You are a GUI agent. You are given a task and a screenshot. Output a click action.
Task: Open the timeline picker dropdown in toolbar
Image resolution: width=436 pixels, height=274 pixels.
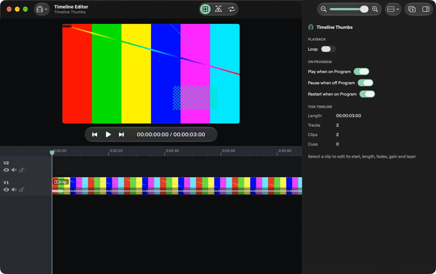tap(42, 9)
